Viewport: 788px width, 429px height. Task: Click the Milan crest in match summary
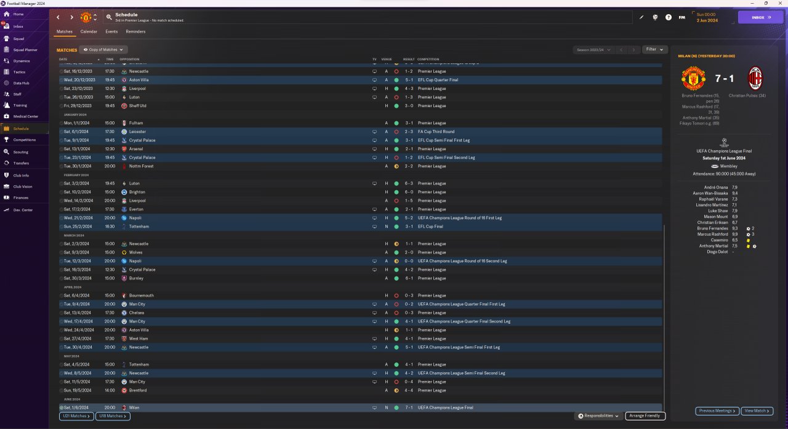754,79
